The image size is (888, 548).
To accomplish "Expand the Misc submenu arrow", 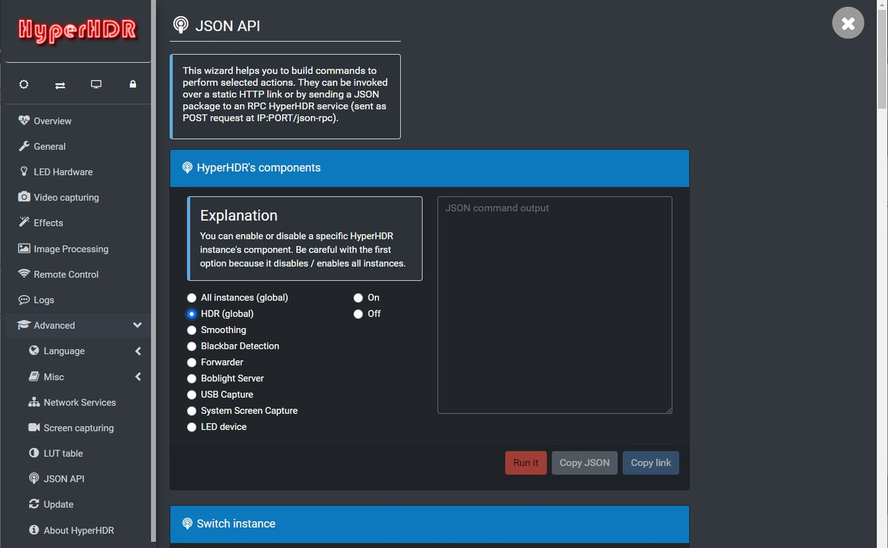I will (138, 377).
